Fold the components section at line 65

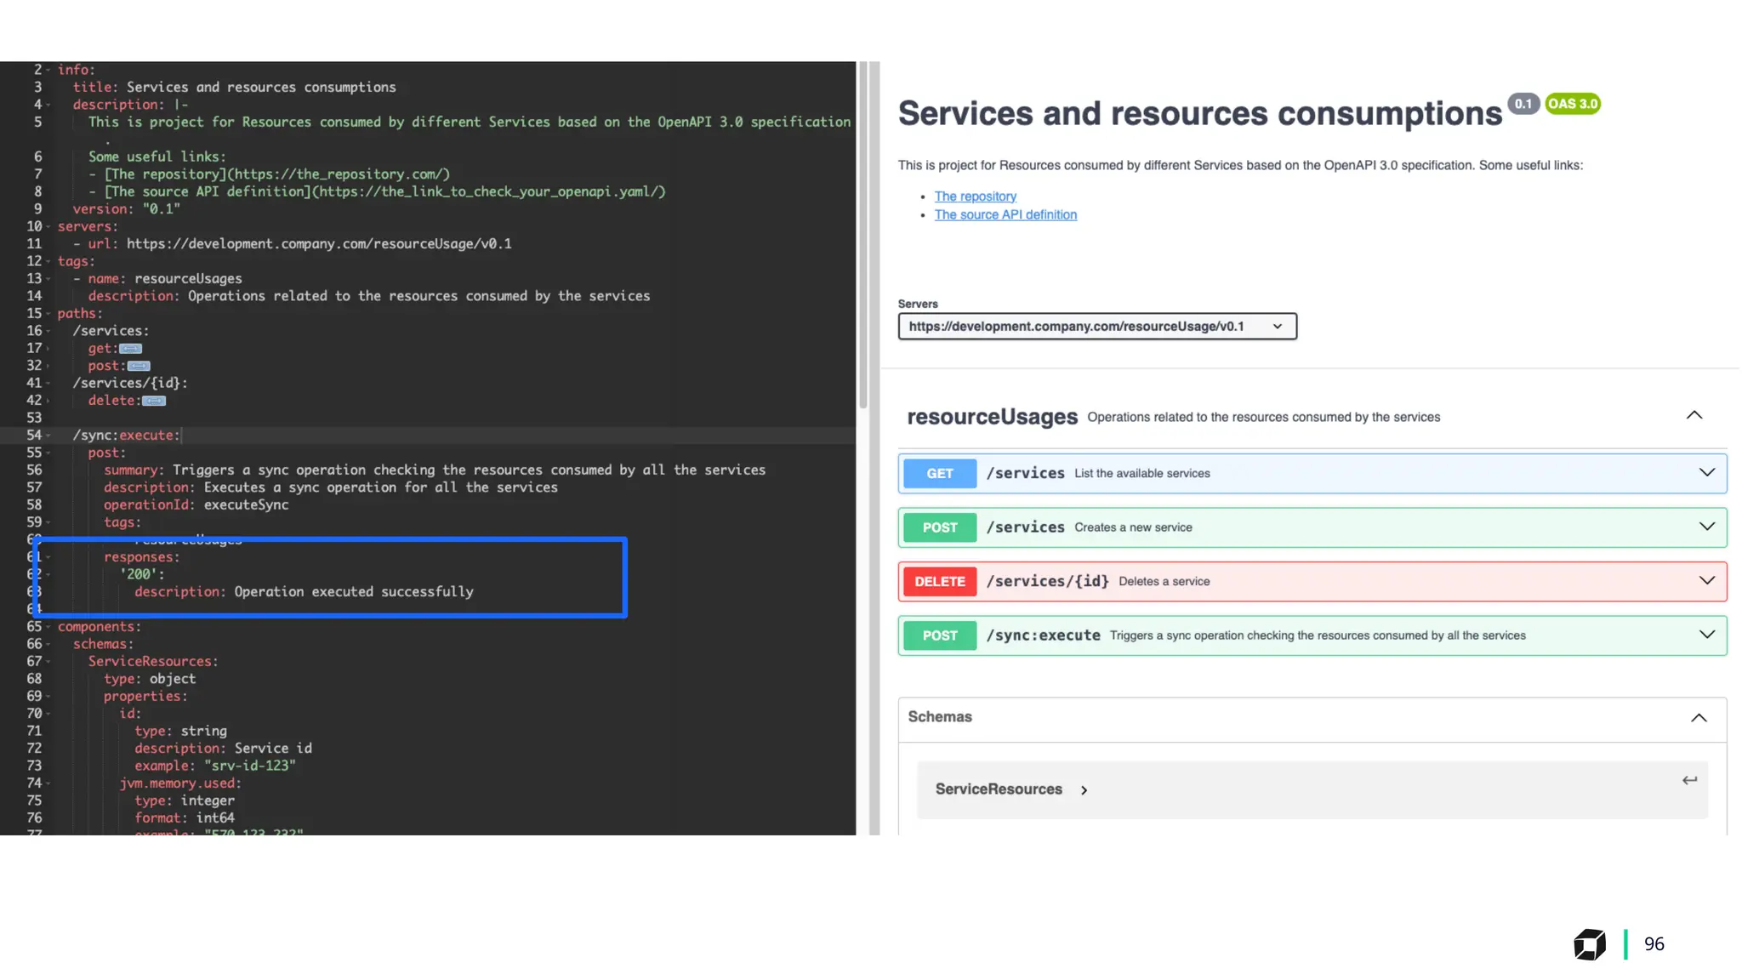pos(48,627)
